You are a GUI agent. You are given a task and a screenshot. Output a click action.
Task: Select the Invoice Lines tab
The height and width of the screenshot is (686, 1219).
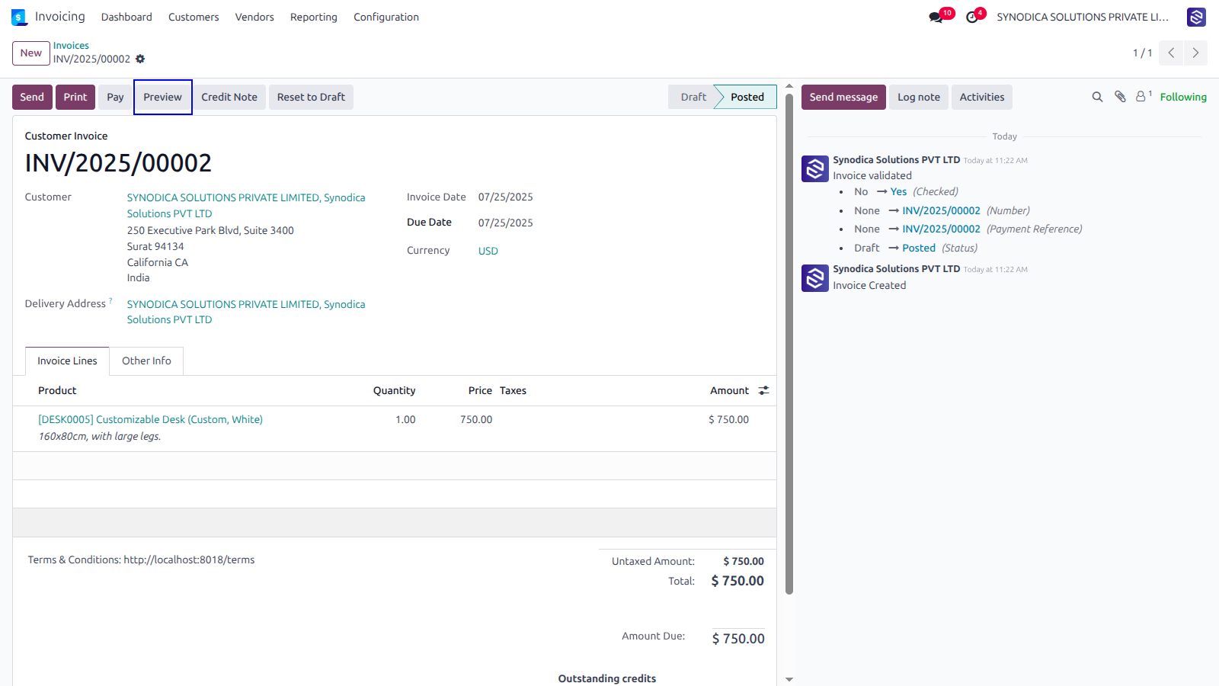pyautogui.click(x=67, y=361)
